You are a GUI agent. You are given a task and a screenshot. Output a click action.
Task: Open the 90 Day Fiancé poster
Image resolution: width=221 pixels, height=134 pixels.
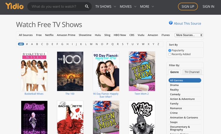106,71
